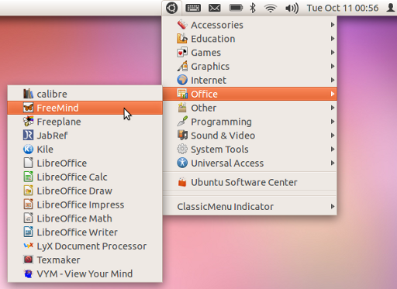Screen dimensions: 397x289
Task: Open the Wi-Fi network indicator
Action: (x=271, y=9)
